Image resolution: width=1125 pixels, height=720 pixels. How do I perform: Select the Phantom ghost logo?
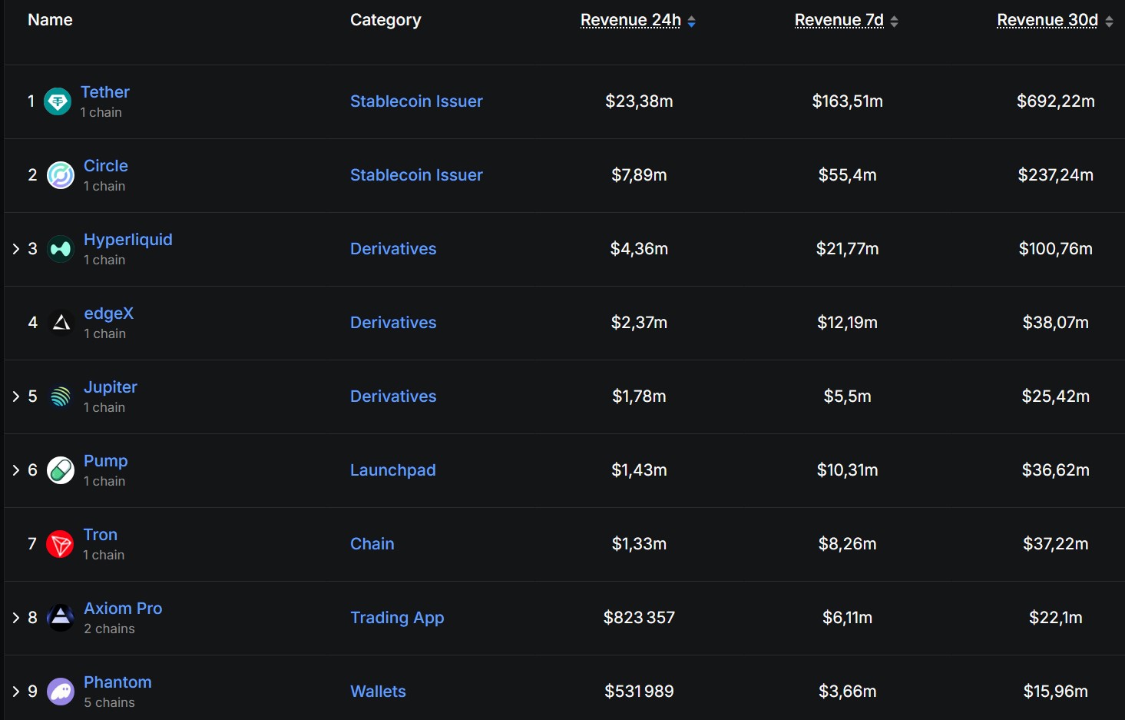pos(60,691)
